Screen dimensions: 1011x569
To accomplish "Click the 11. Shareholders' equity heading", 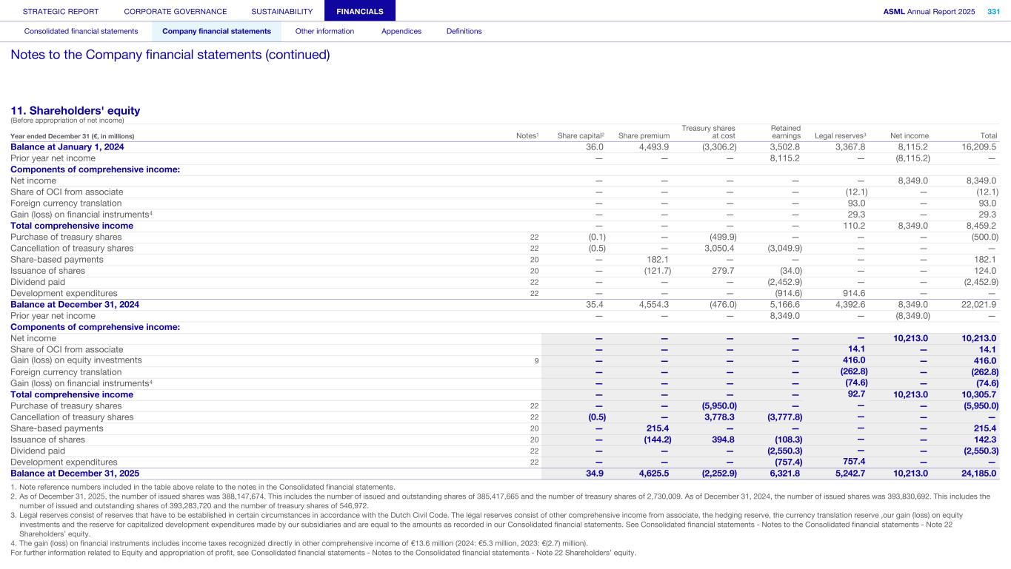I will [75, 110].
